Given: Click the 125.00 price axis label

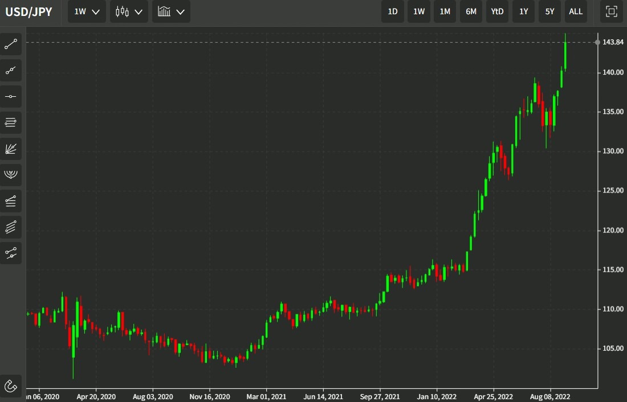Looking at the screenshot, I should [x=613, y=191].
